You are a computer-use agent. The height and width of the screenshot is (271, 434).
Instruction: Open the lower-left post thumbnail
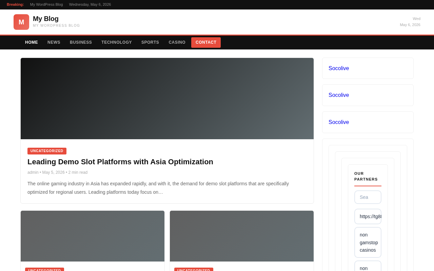[93, 236]
